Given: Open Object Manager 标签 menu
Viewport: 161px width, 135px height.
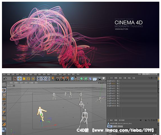Looking at the screenshot, I should pyautogui.click(x=129, y=78).
